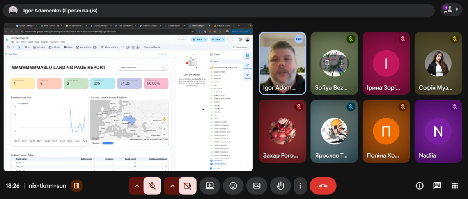Open the chat with everyone panel

[x=437, y=186]
